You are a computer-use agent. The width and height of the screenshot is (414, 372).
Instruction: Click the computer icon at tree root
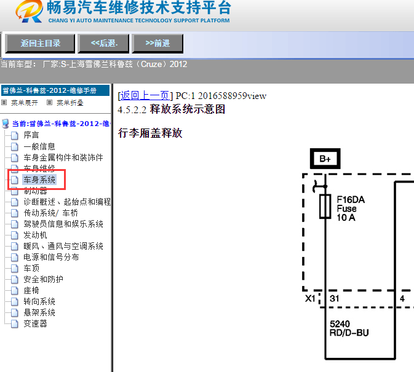tap(6, 124)
